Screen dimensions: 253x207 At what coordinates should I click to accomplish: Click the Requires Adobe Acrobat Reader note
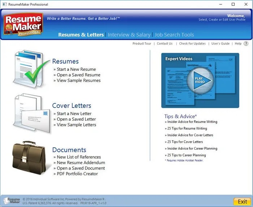point(184,160)
